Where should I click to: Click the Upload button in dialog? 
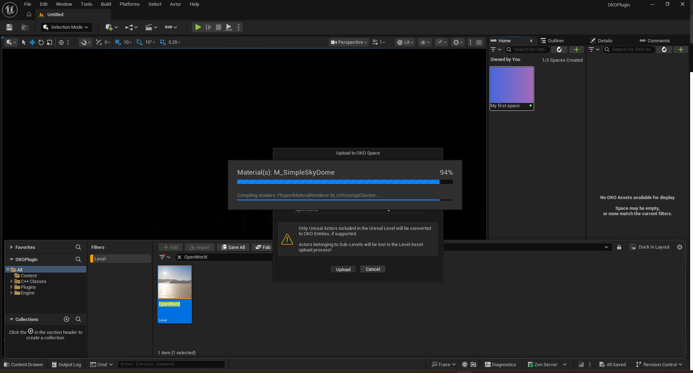(343, 269)
